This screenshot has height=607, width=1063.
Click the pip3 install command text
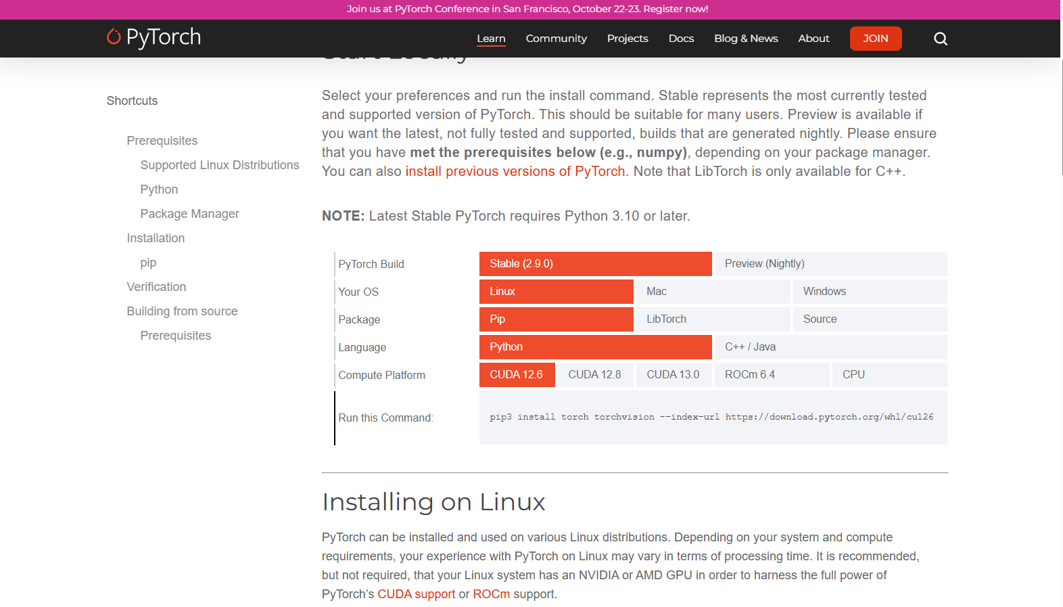click(x=711, y=417)
